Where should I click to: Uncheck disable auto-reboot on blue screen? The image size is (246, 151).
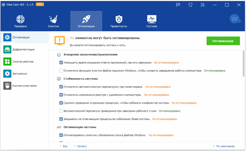[61, 87]
